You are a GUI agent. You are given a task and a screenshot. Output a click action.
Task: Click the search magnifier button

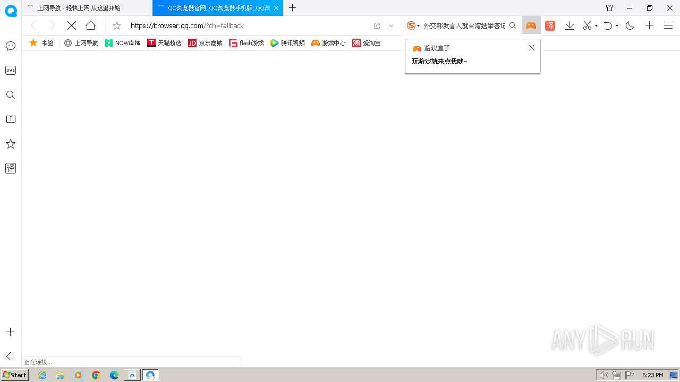pyautogui.click(x=513, y=25)
